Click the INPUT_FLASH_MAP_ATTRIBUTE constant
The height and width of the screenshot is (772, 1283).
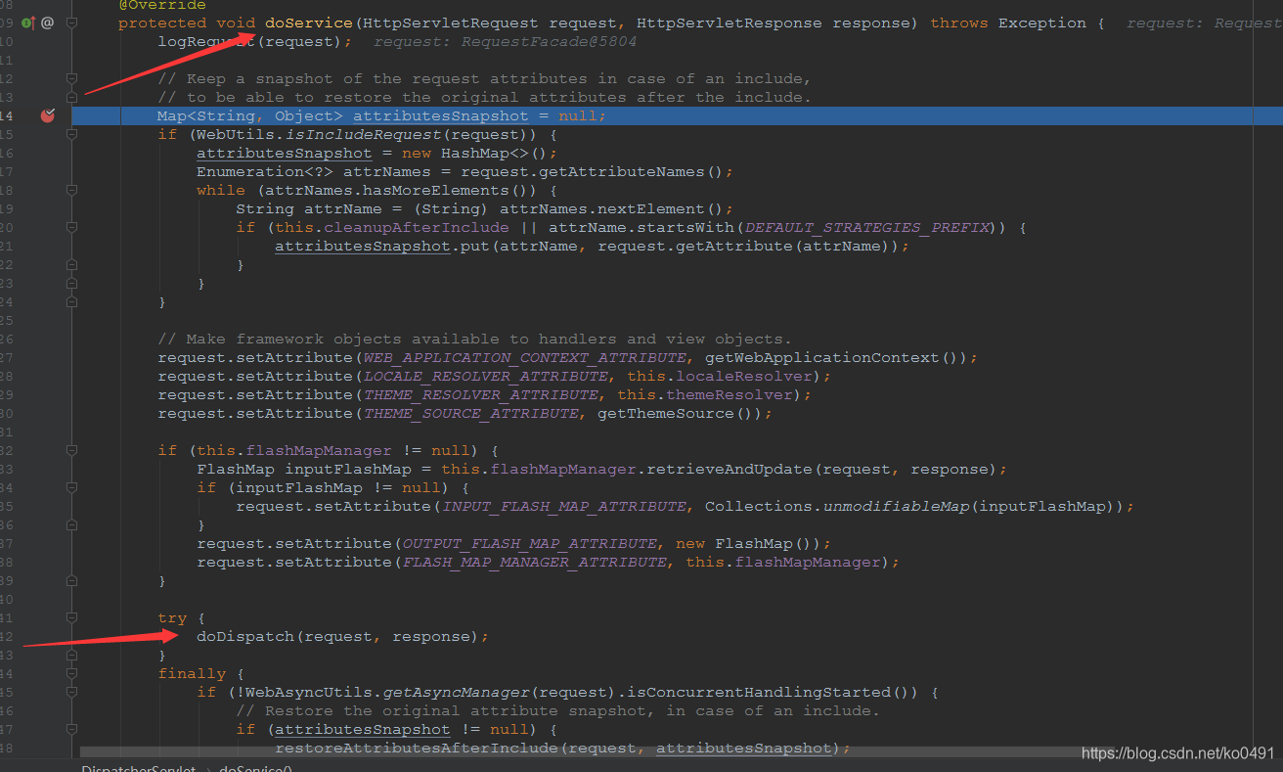pyautogui.click(x=563, y=506)
